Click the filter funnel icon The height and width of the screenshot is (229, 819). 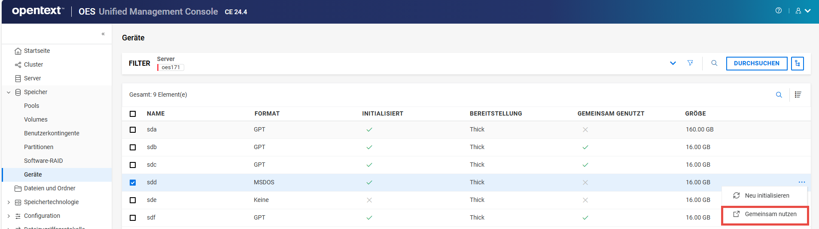coord(690,63)
